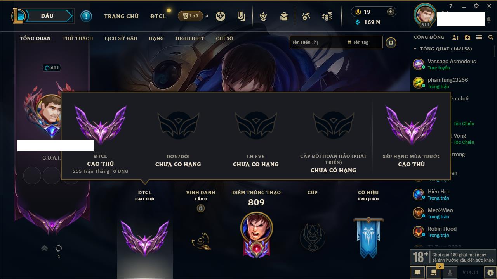Open the friends list sort options

pos(479,37)
